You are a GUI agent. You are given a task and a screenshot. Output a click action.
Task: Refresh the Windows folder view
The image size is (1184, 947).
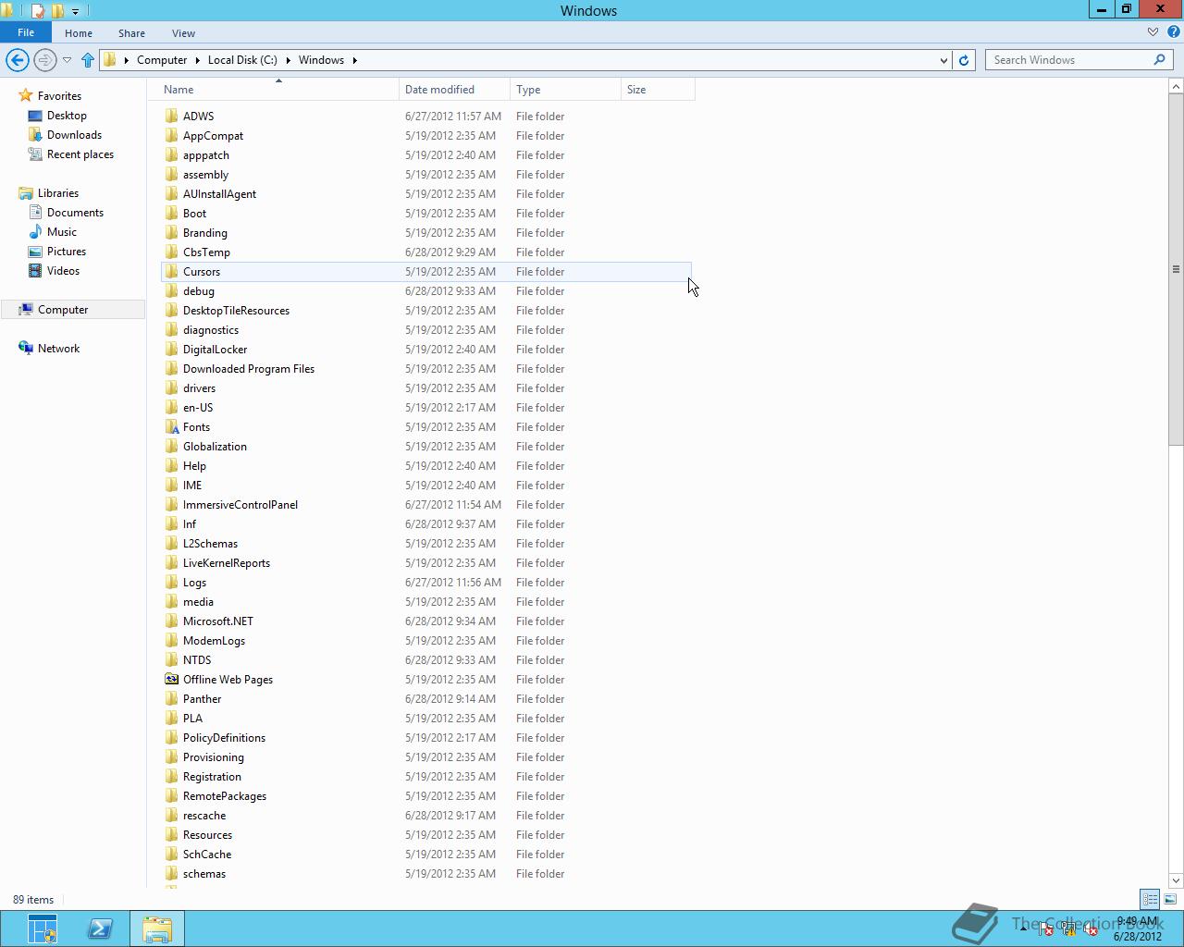click(x=964, y=60)
